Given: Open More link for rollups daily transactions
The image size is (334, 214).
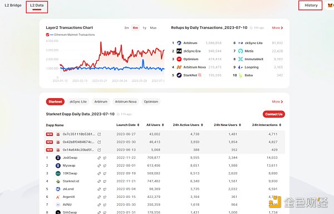Looking at the screenshot, I should 277,28.
